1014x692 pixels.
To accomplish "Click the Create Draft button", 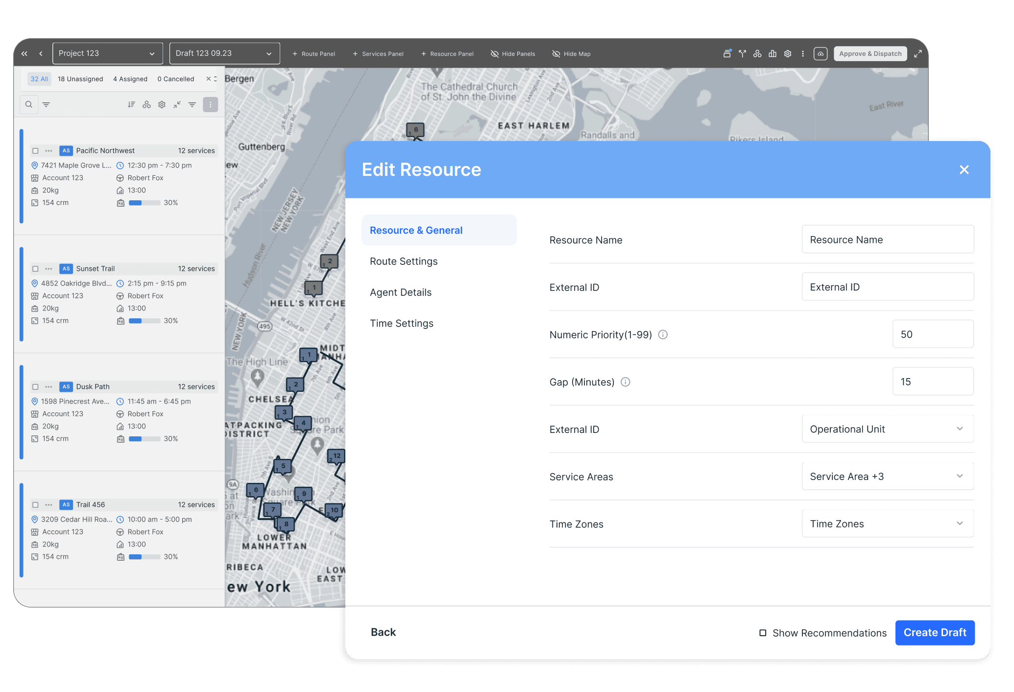I will point(935,633).
